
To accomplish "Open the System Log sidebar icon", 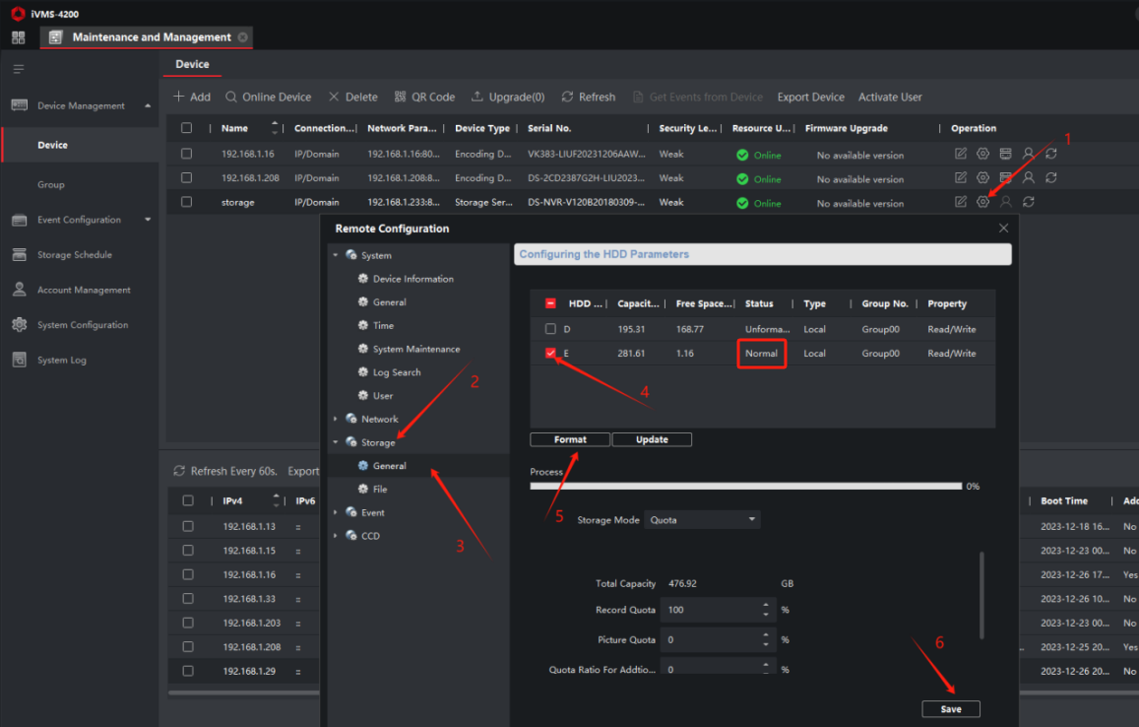I will coord(19,360).
